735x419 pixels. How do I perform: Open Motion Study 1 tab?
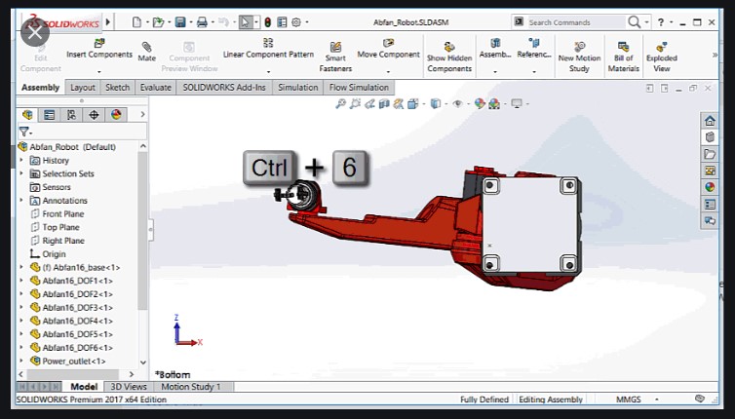[191, 387]
